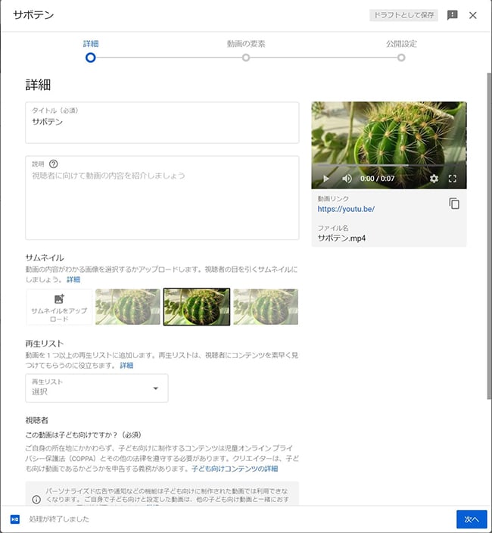
Task: Click the video preview progress bar
Action: pyautogui.click(x=389, y=166)
